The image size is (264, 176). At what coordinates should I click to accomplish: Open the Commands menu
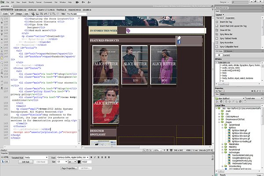point(48,2)
